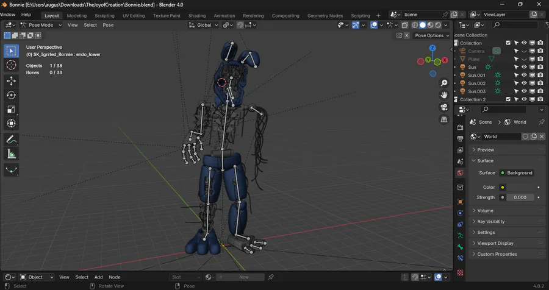Image resolution: width=549 pixels, height=290 pixels.
Task: Enable solid viewport shading
Action: point(423,25)
